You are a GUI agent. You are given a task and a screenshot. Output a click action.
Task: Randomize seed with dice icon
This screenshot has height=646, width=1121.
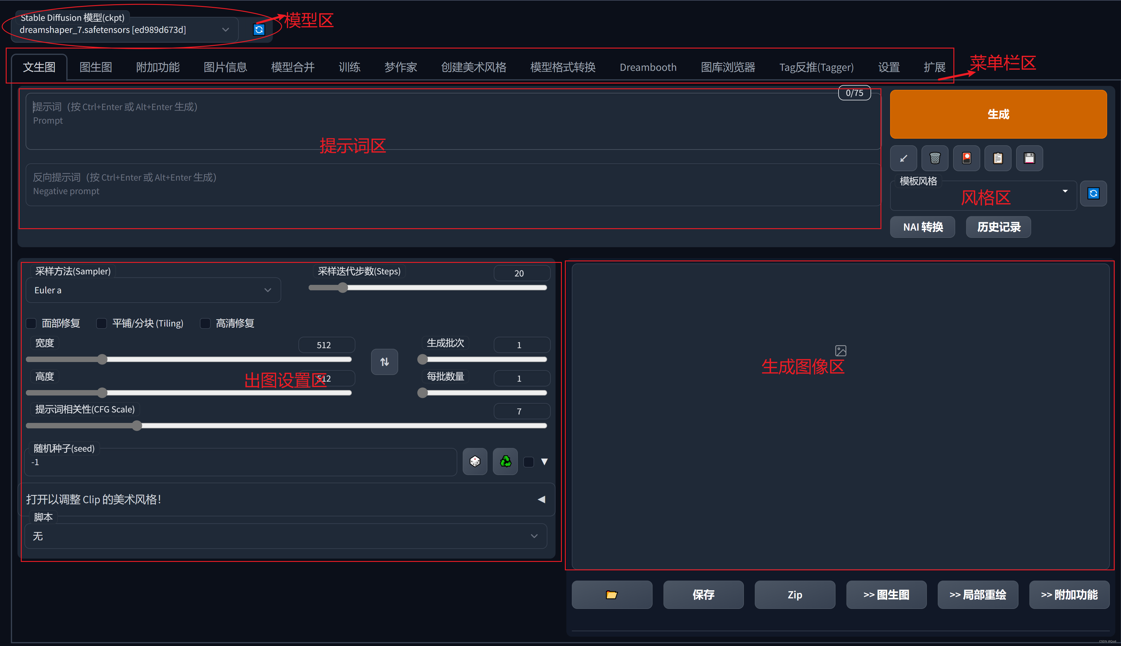(x=475, y=462)
